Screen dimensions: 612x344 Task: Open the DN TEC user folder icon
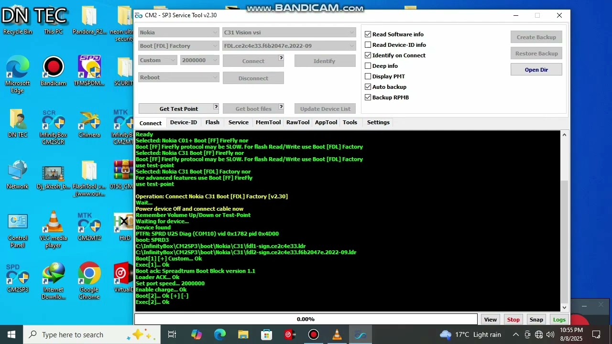click(18, 123)
